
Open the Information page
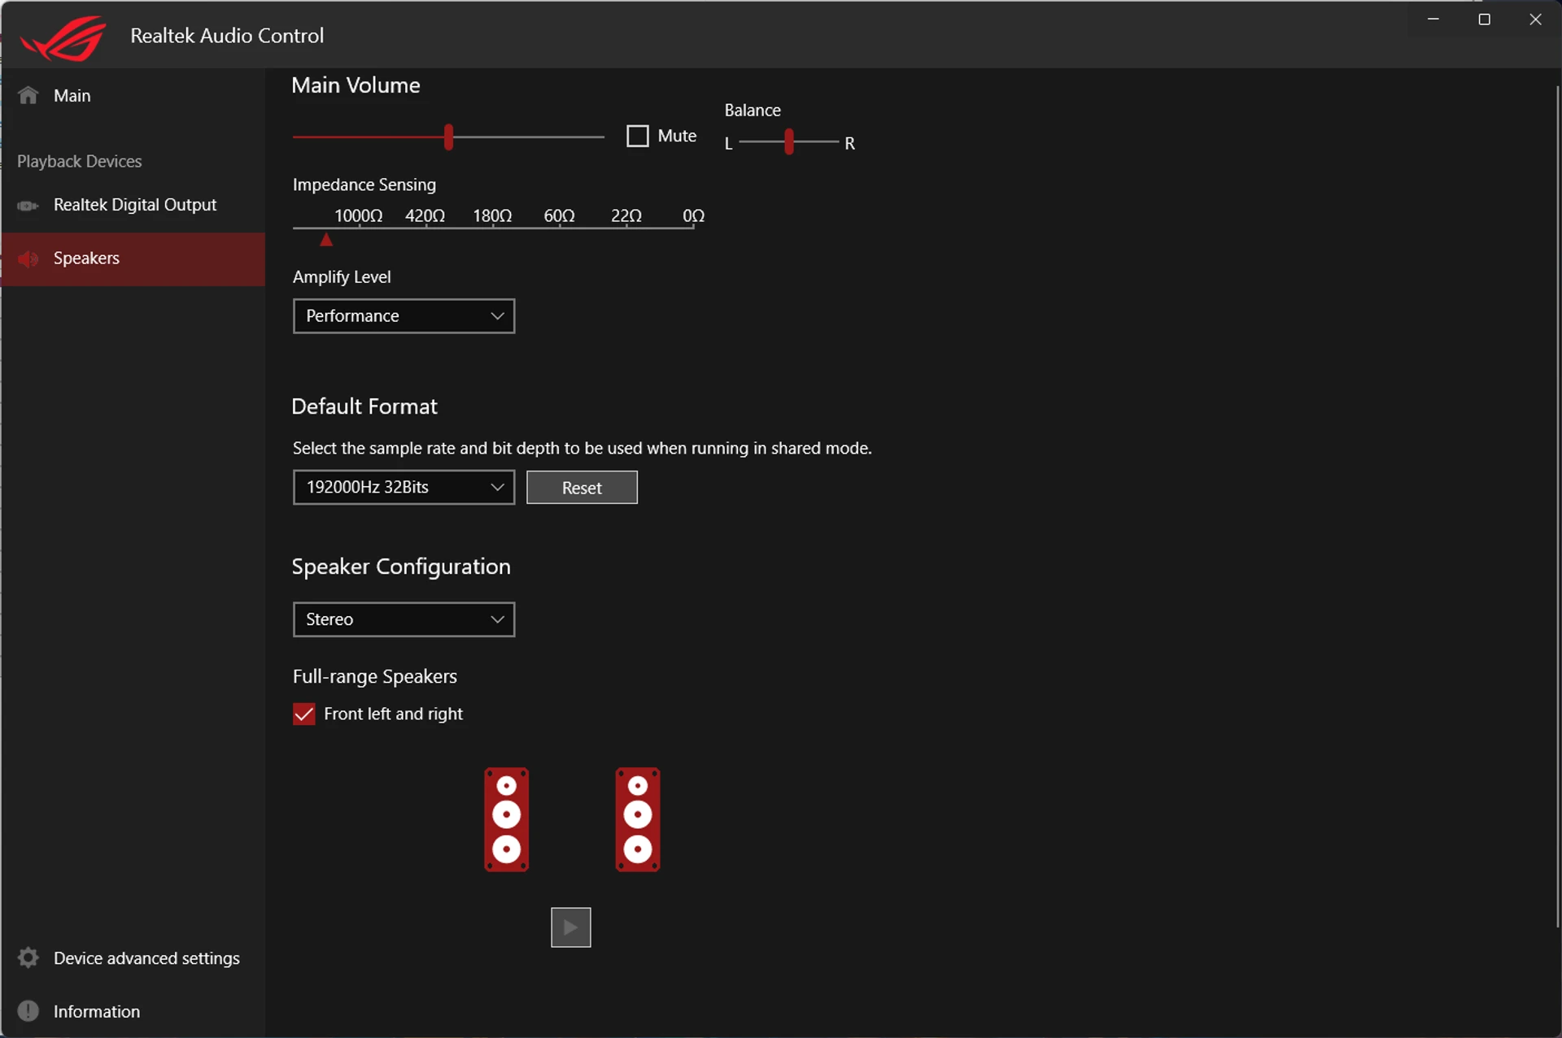pyautogui.click(x=133, y=1011)
